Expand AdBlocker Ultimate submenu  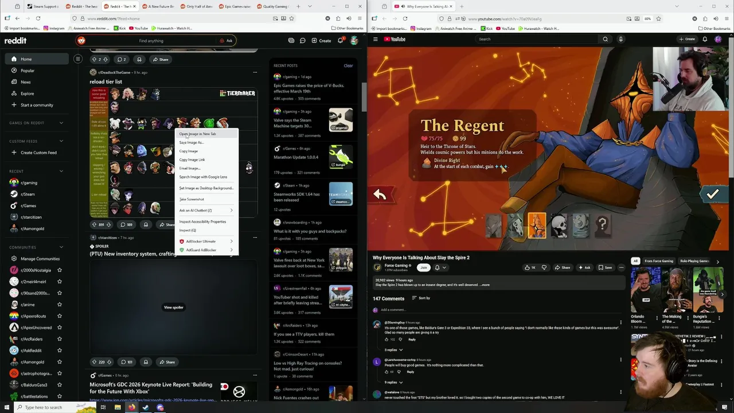(206, 241)
